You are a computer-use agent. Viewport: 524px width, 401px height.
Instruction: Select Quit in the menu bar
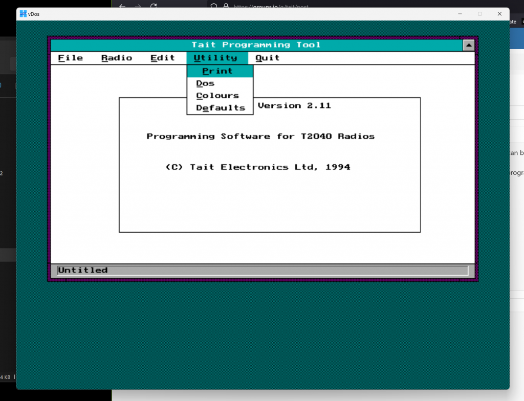[268, 58]
